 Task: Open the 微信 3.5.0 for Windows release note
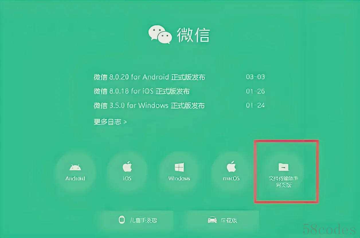click(x=149, y=106)
